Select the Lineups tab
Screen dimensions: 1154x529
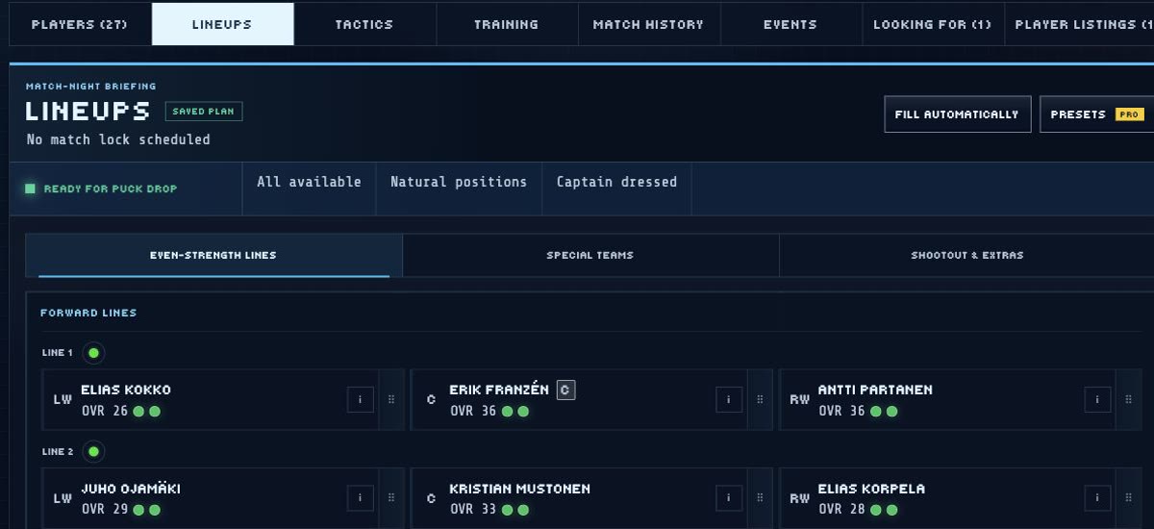(223, 24)
